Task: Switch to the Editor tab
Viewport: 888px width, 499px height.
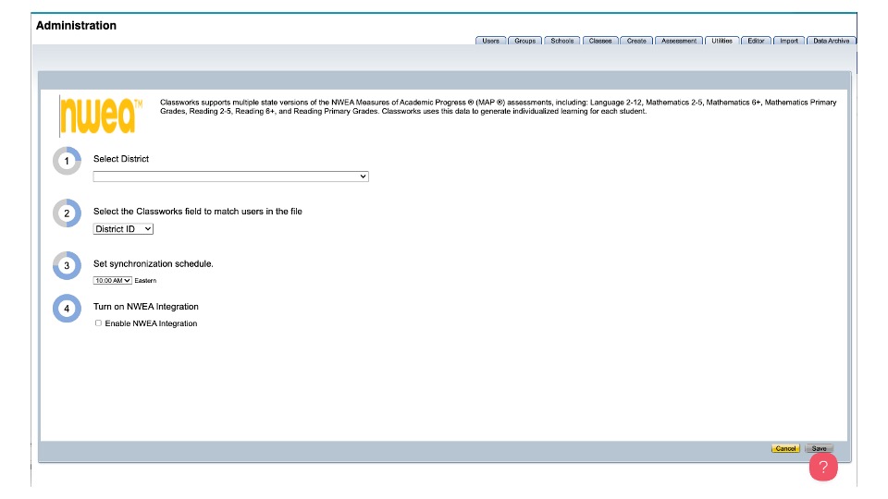Action: pos(756,41)
